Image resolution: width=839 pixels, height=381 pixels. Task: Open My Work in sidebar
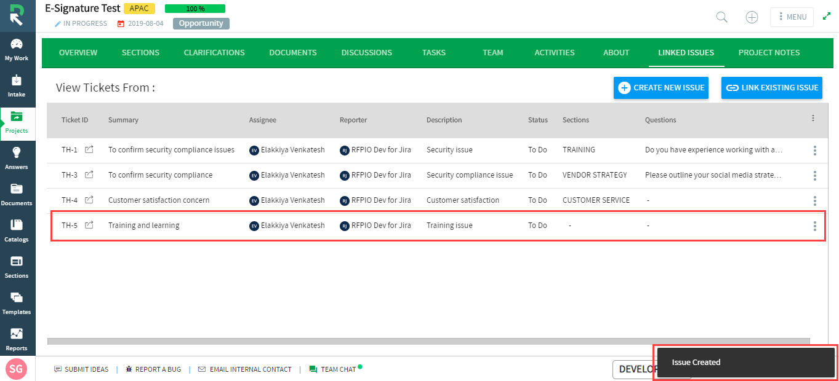point(17,50)
